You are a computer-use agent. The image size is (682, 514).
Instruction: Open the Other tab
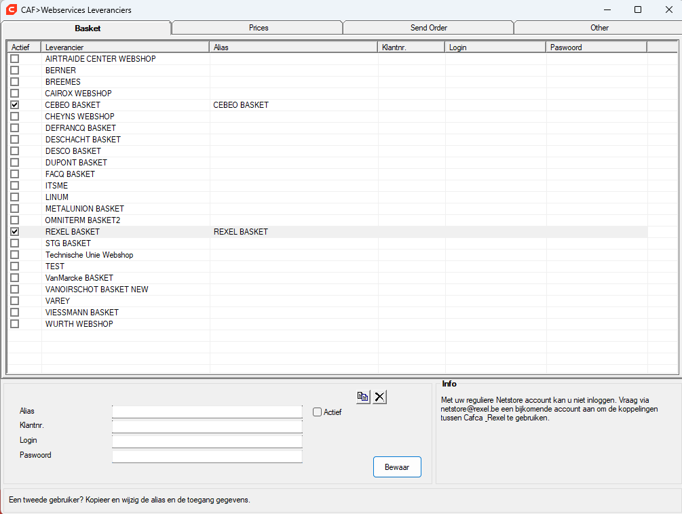(599, 28)
